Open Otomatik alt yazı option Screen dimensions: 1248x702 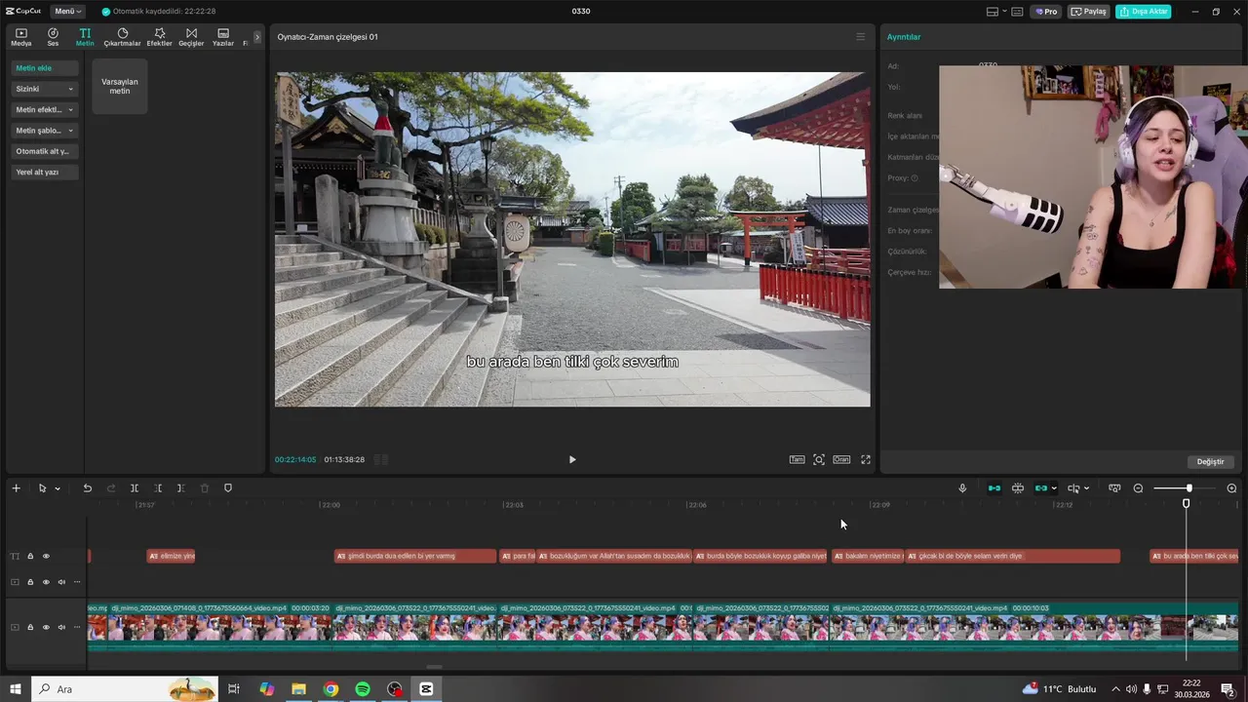45,151
